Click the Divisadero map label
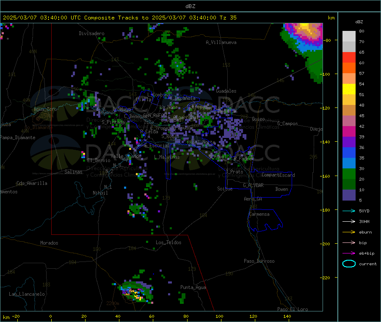 [91, 33]
